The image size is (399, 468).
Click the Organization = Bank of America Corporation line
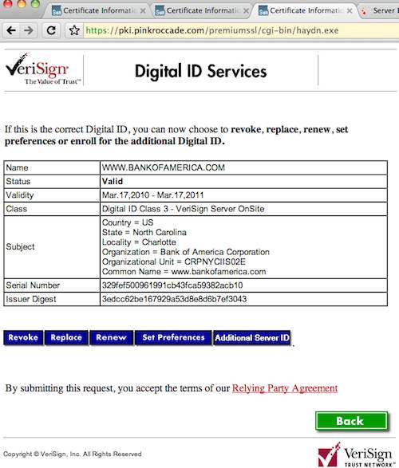tap(185, 252)
